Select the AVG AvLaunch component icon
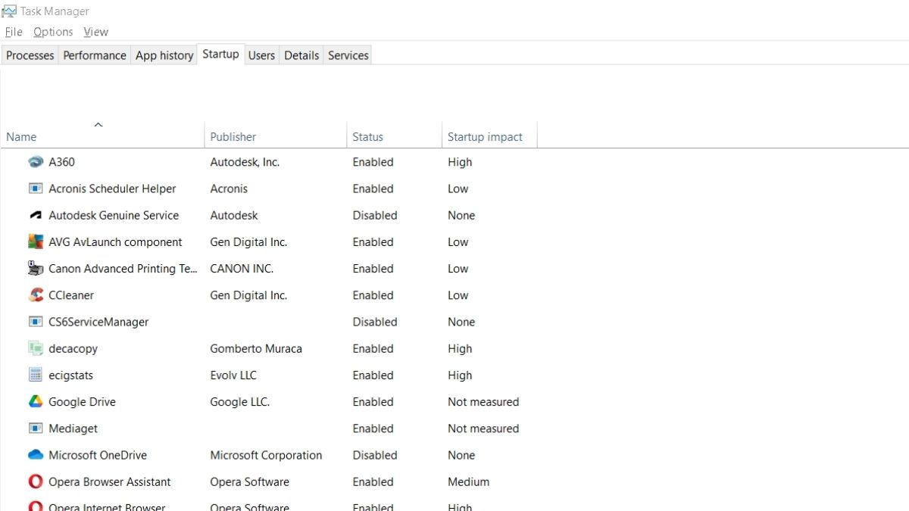This screenshot has height=511, width=909. pyautogui.click(x=36, y=242)
